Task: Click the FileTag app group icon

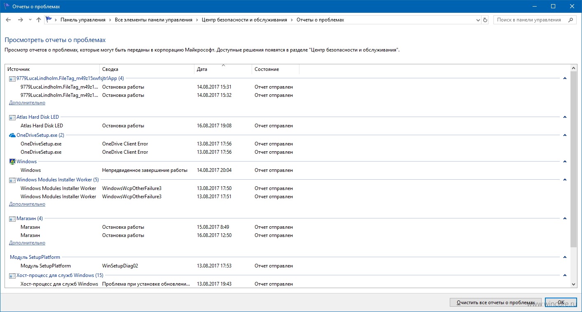Action: (12, 79)
